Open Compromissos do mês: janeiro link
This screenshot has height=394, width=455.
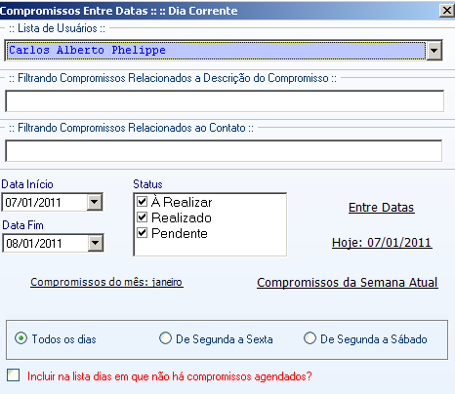[x=106, y=282]
